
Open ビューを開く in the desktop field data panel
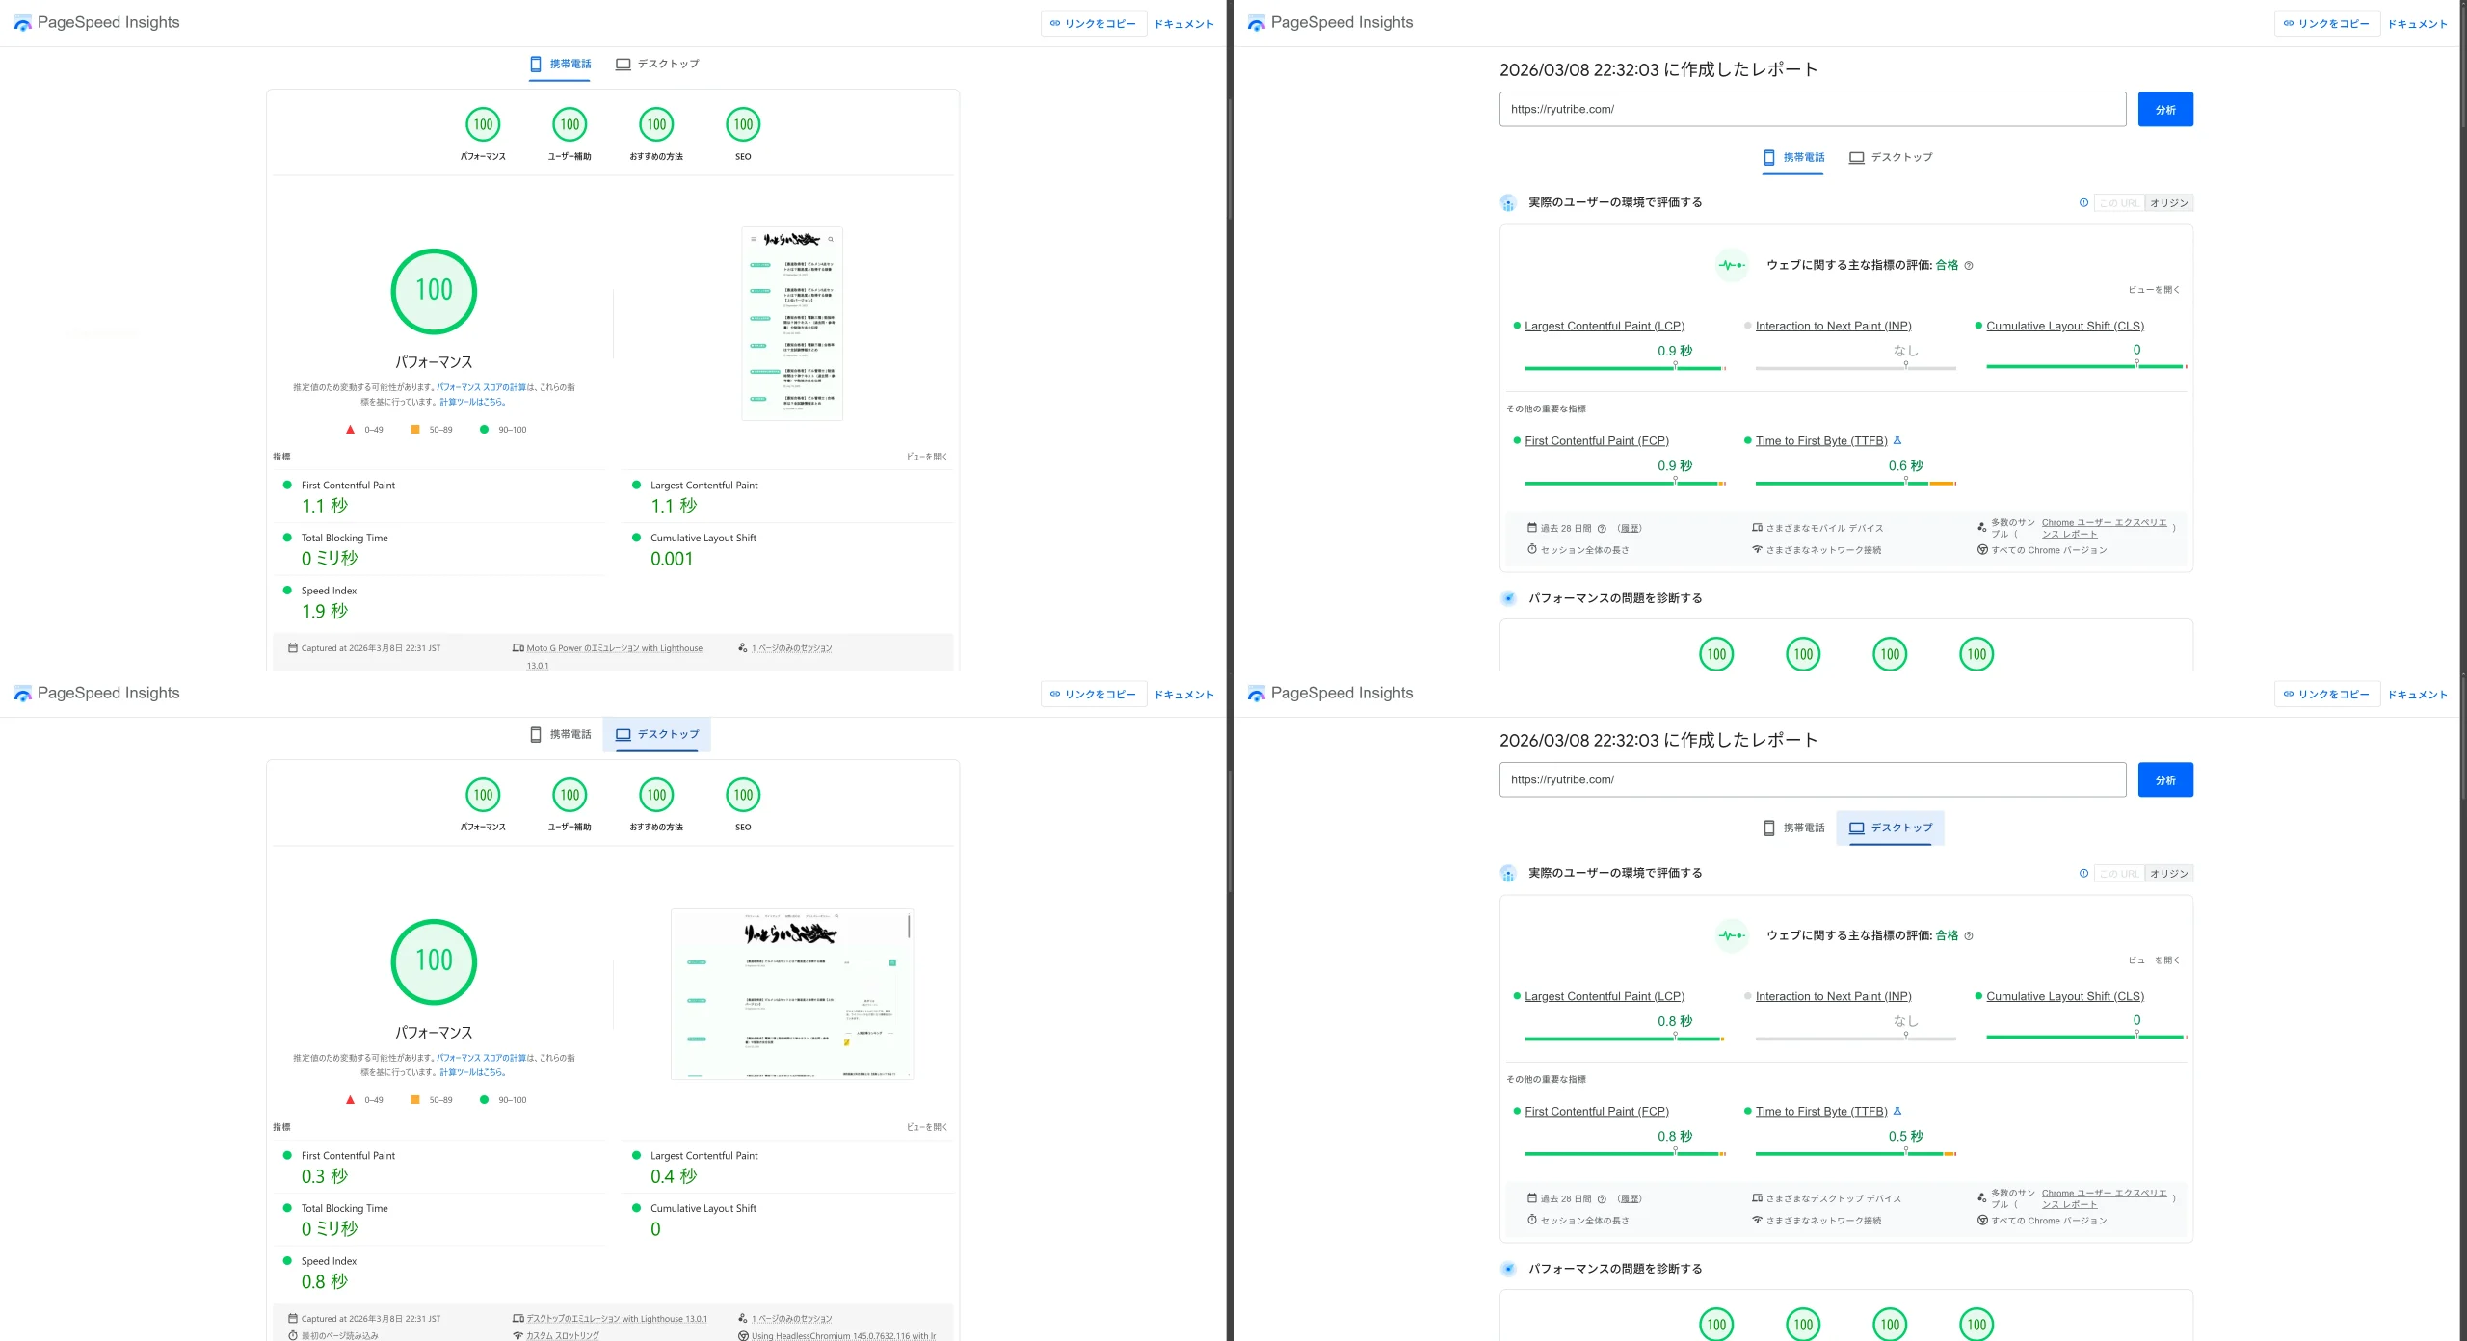click(2153, 960)
